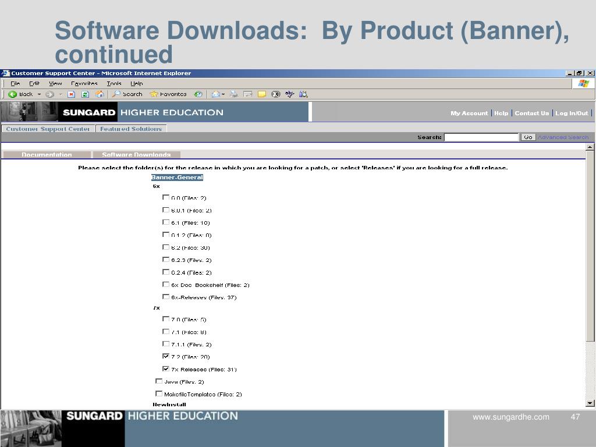The image size is (596, 447).
Task: Click the page scrollbar down arrow
Action: (x=590, y=403)
